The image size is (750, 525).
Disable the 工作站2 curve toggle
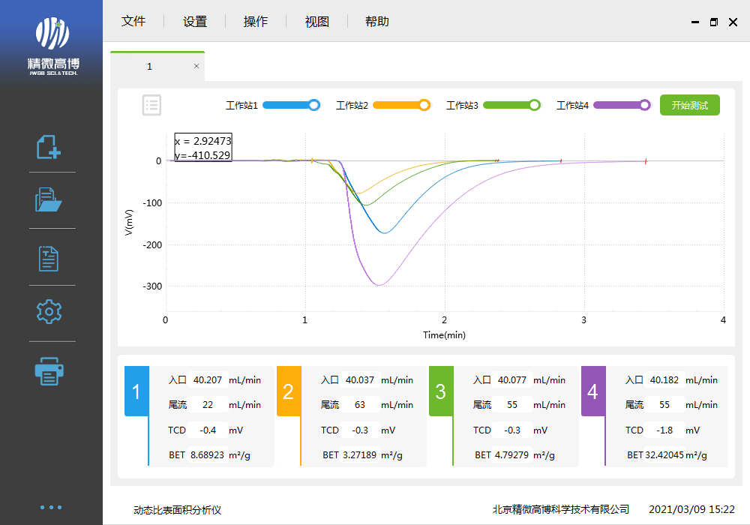[x=402, y=105]
